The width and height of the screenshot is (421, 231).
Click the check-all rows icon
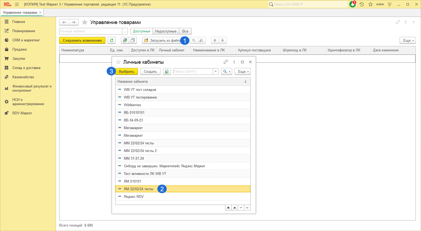pyautogui.click(x=125, y=40)
